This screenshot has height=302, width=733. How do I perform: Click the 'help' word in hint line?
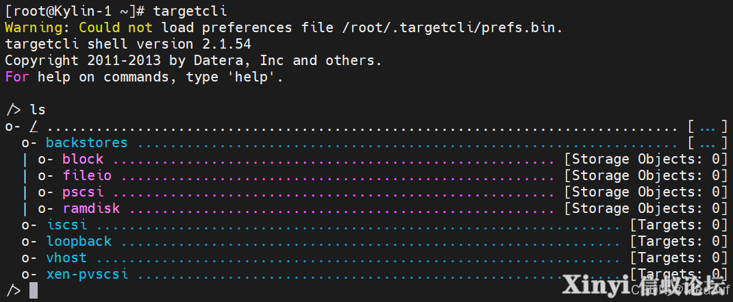click(255, 77)
